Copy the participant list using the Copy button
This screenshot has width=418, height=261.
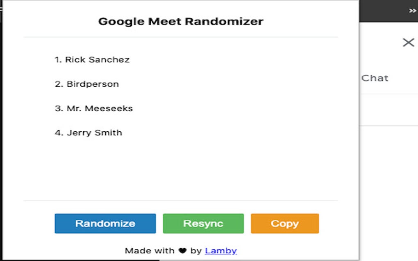(x=284, y=223)
